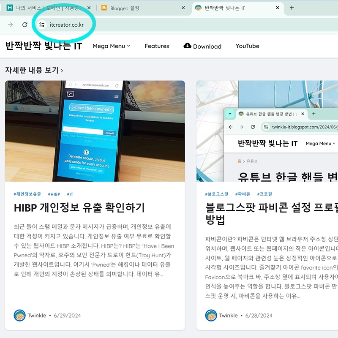Open the YouTube menu item
This screenshot has width=338, height=338.
(247, 46)
